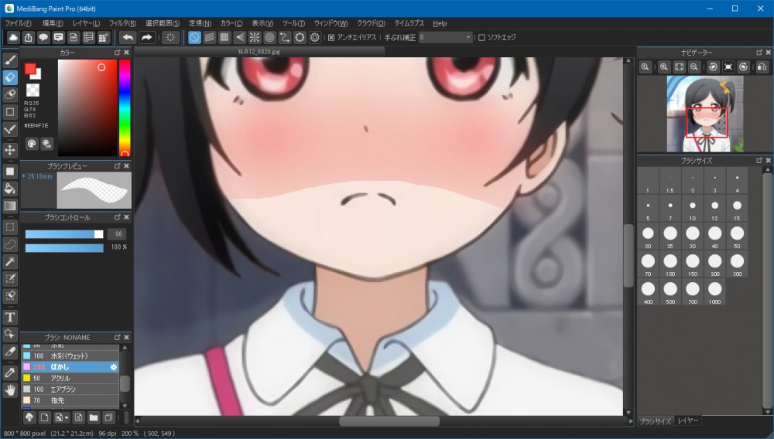Select the Bucket fill tool
Image resolution: width=774 pixels, height=439 pixels.
point(10,189)
